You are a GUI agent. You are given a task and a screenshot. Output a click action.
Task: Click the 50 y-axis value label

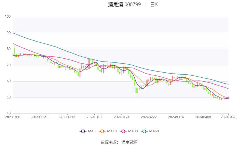pos(9,97)
